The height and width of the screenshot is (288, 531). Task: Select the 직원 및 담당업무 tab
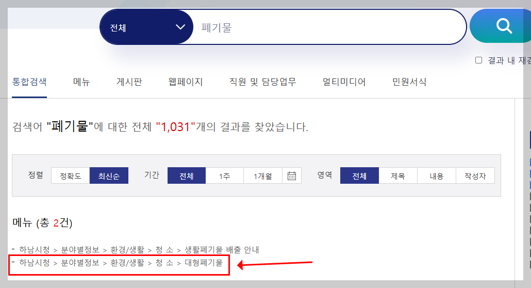click(x=263, y=82)
